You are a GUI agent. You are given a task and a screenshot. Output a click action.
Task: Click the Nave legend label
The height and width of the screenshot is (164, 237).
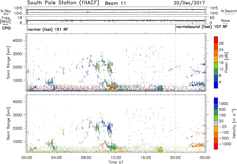tap(225, 20)
